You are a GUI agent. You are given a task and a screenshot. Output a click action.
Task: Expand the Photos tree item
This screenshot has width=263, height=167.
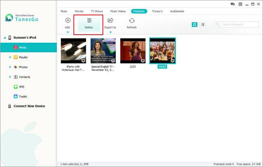(10, 67)
